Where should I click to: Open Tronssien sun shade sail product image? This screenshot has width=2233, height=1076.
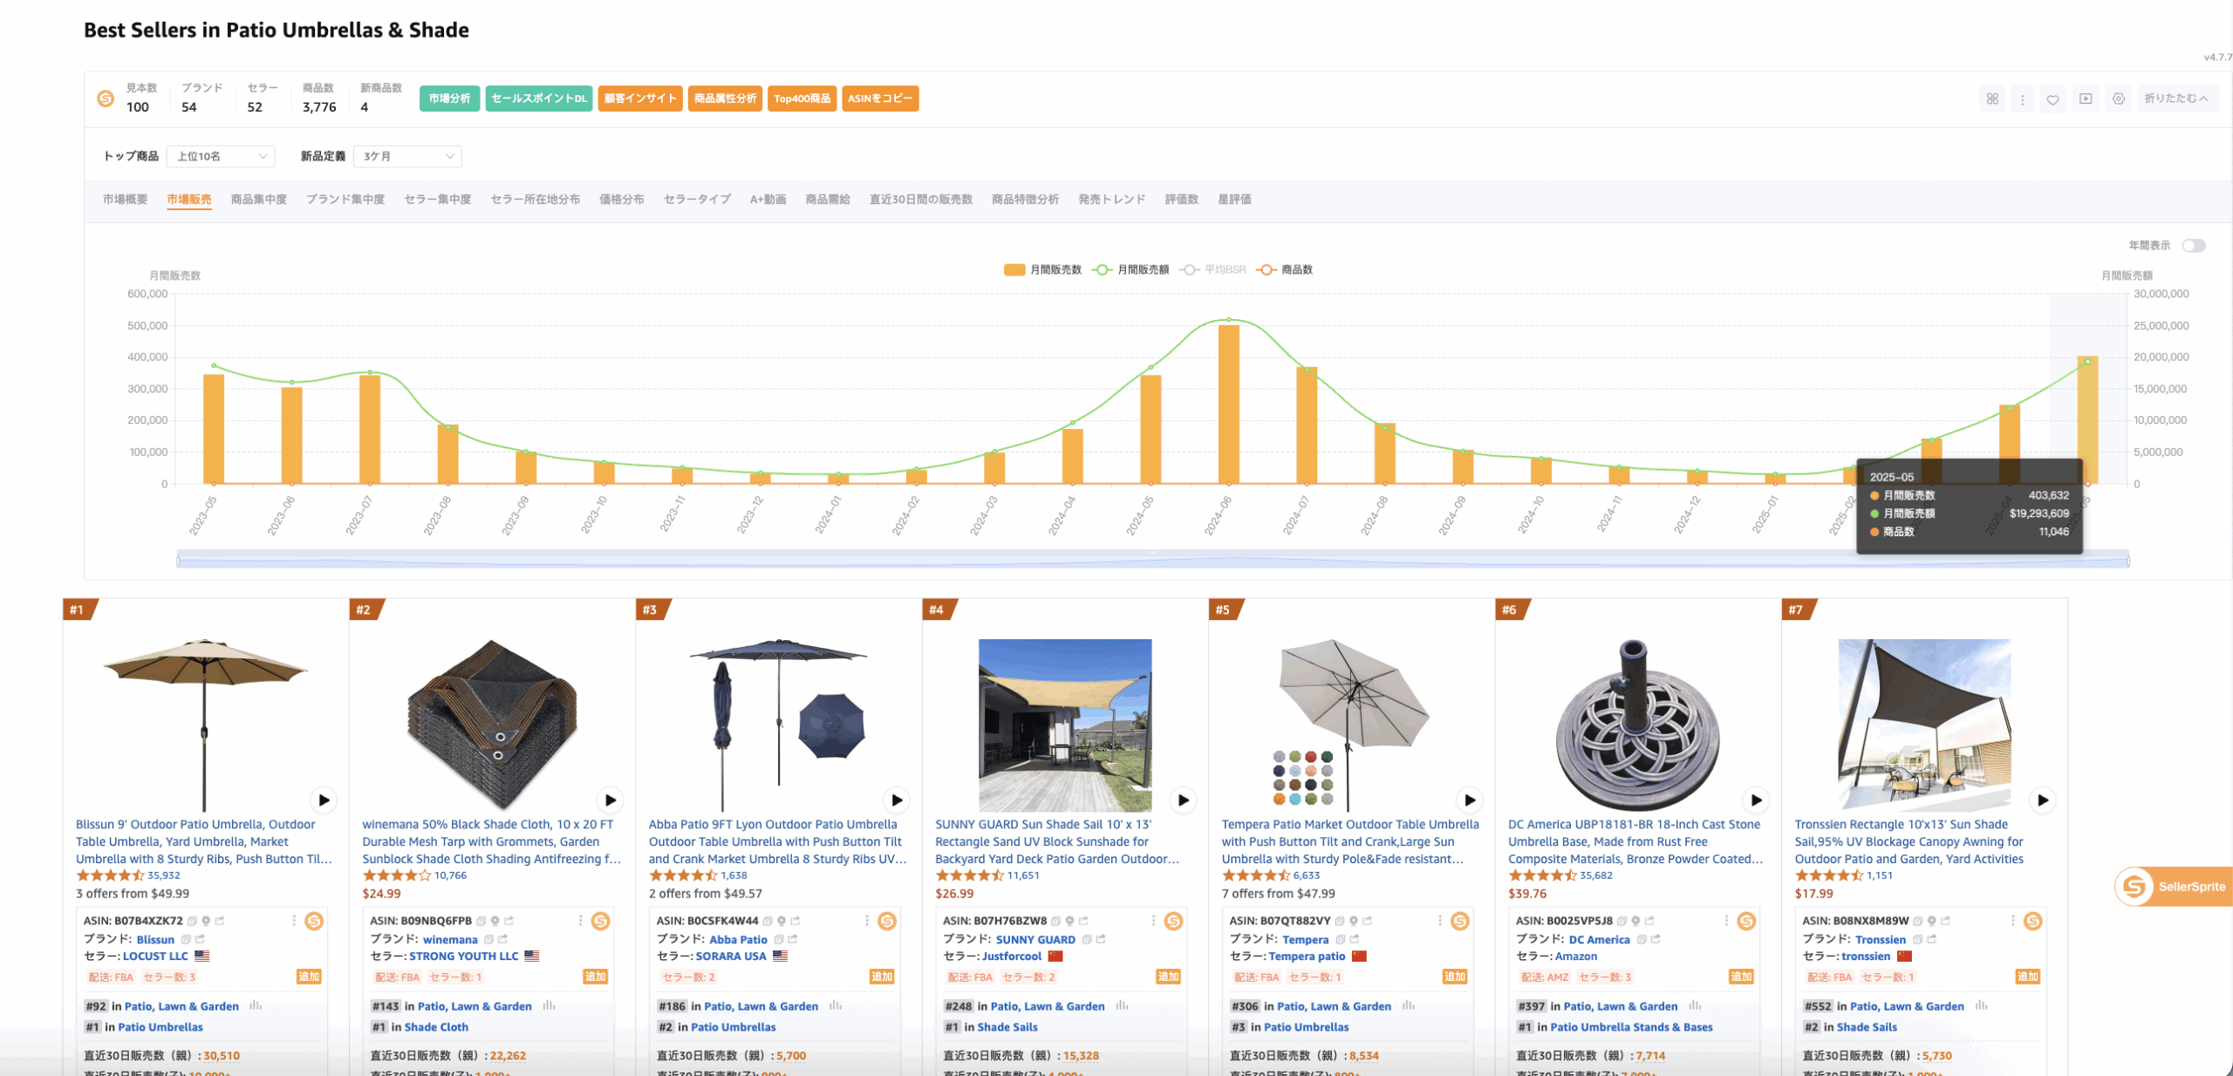pyautogui.click(x=1924, y=725)
